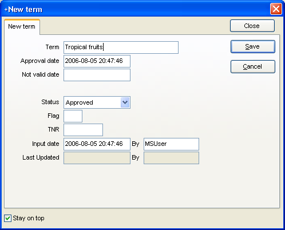Click the Approval date field
Image resolution: width=285 pixels, height=230 pixels.
tap(97, 61)
